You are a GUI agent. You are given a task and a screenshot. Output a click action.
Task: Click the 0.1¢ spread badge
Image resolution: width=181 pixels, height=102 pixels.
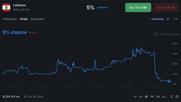point(175,19)
